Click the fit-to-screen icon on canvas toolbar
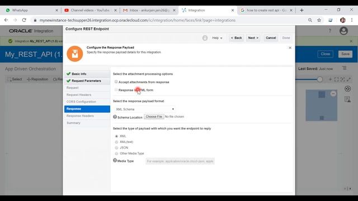 (336, 79)
